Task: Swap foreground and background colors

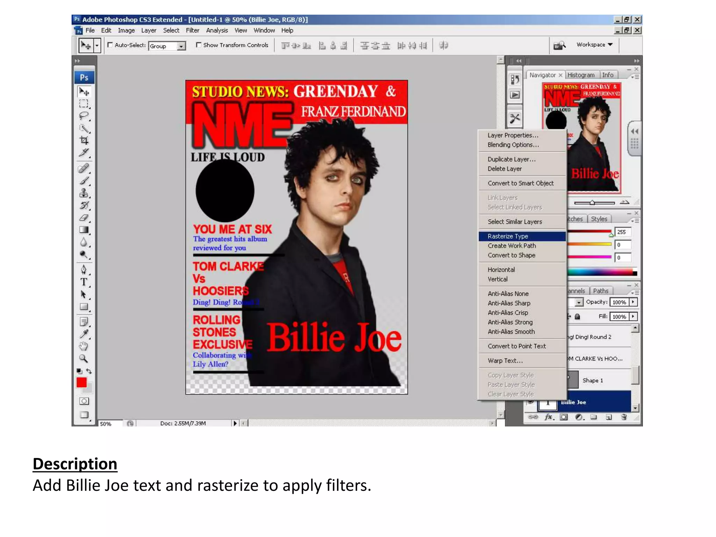Action: click(89, 371)
